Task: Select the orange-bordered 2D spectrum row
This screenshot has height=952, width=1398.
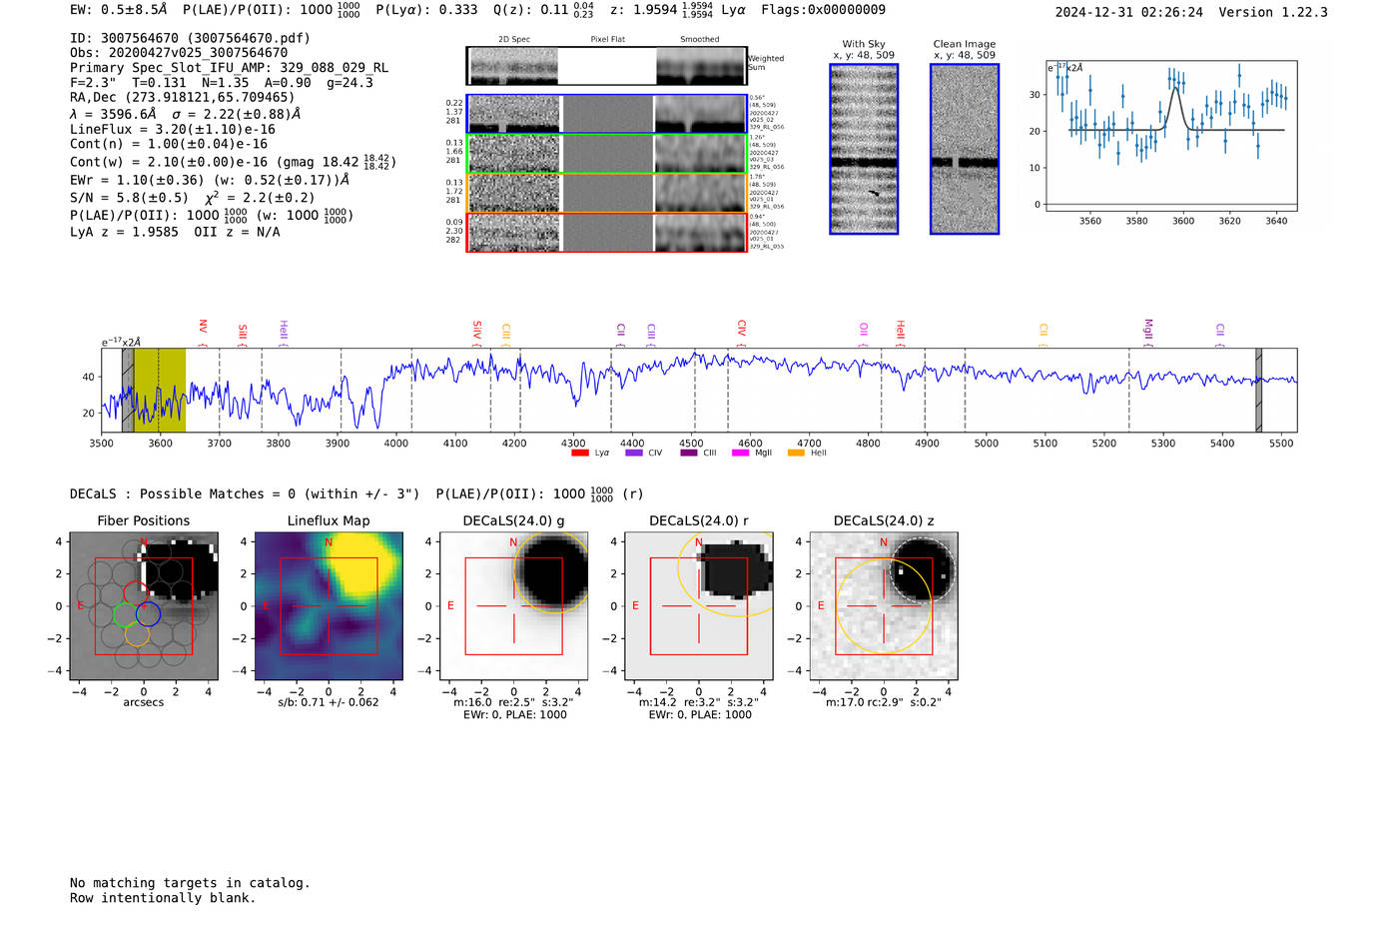Action: [606, 193]
